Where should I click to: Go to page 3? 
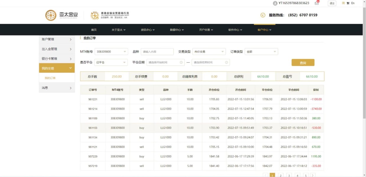click(289, 175)
